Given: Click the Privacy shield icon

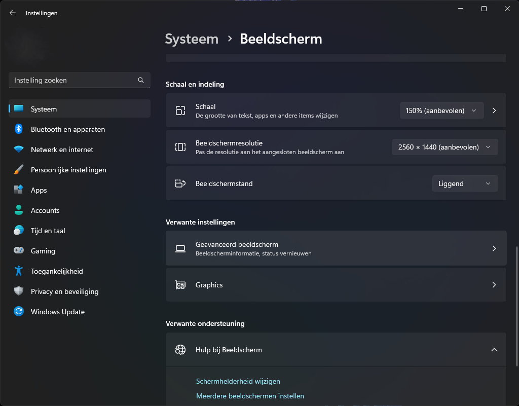Looking at the screenshot, I should [x=19, y=291].
